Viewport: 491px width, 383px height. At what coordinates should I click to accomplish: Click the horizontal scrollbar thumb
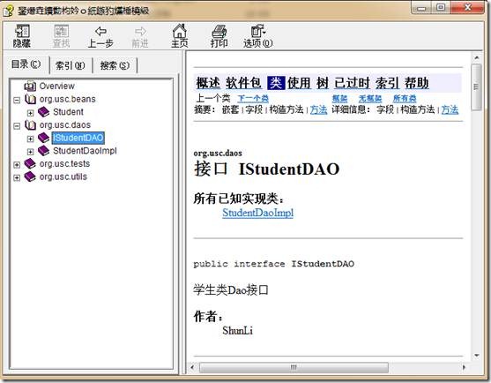[294, 367]
